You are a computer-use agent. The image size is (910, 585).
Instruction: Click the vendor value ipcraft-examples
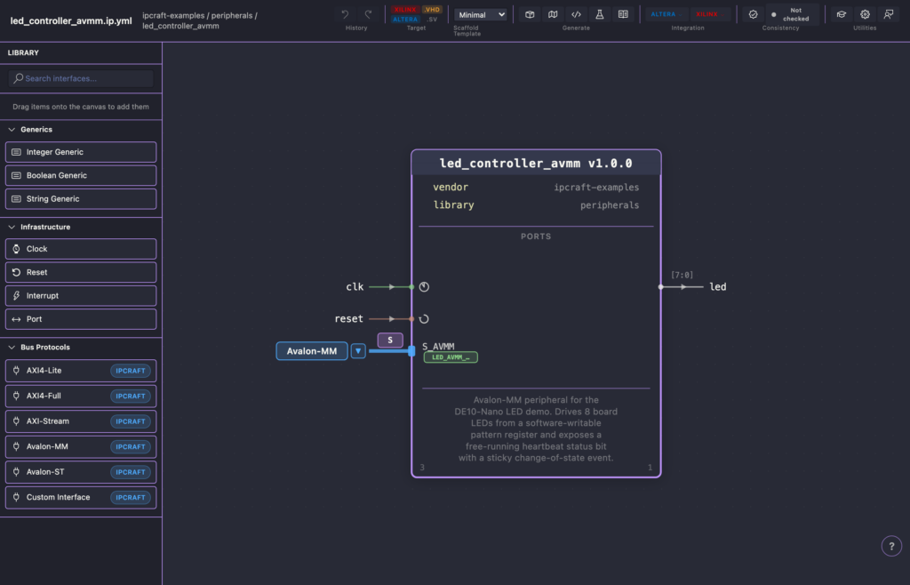click(x=596, y=188)
